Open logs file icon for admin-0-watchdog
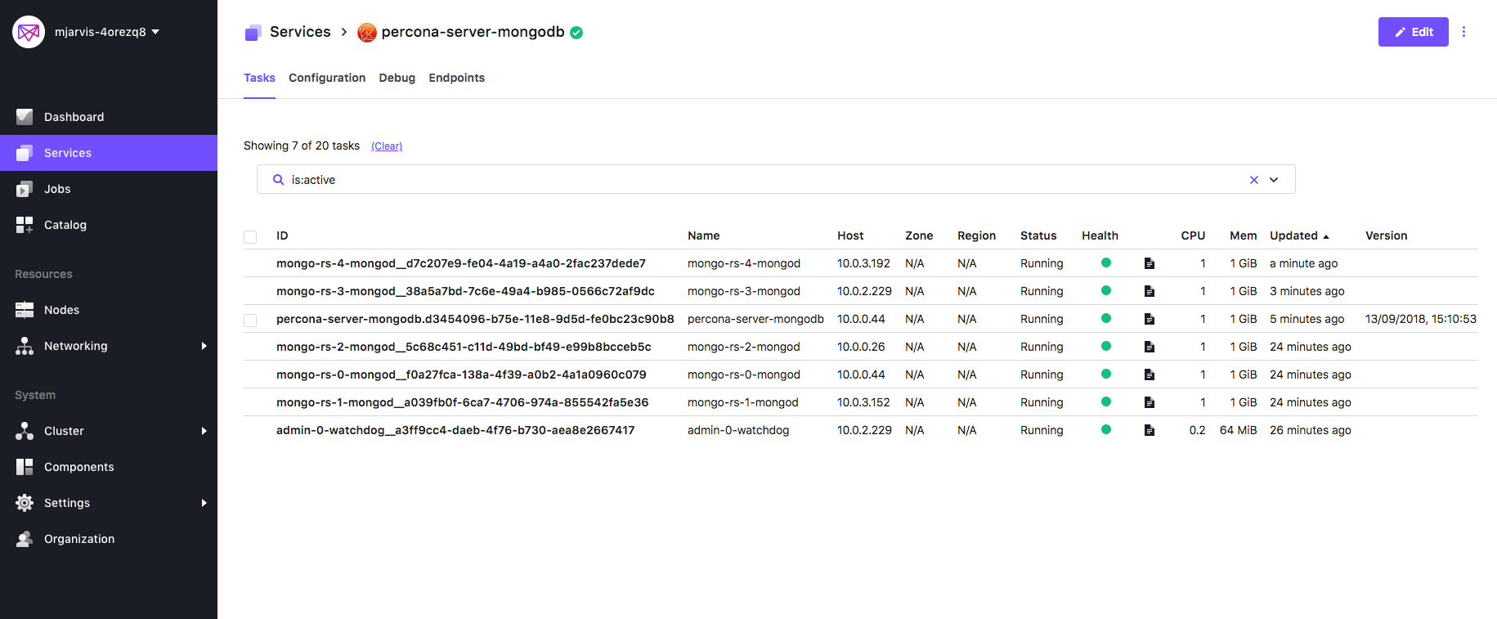Screen dimensions: 1497x619 [x=1149, y=430]
